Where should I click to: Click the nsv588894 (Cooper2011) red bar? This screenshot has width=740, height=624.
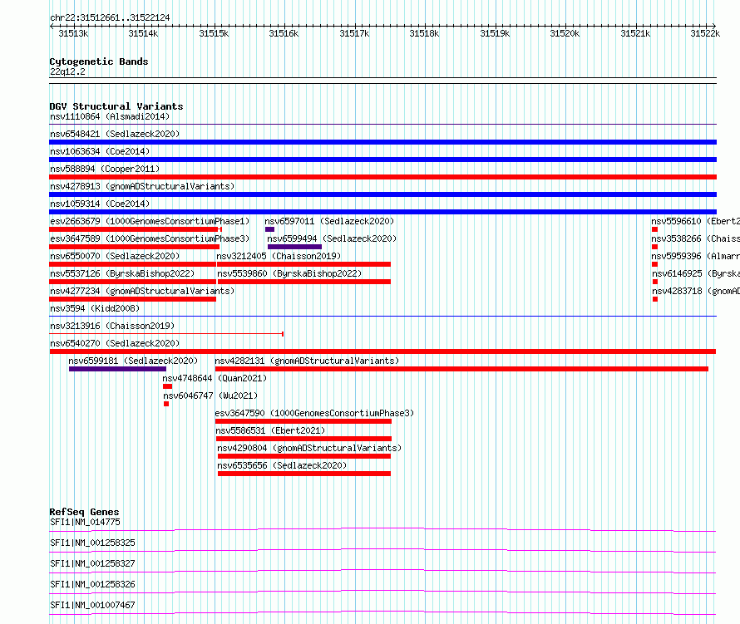tap(382, 177)
